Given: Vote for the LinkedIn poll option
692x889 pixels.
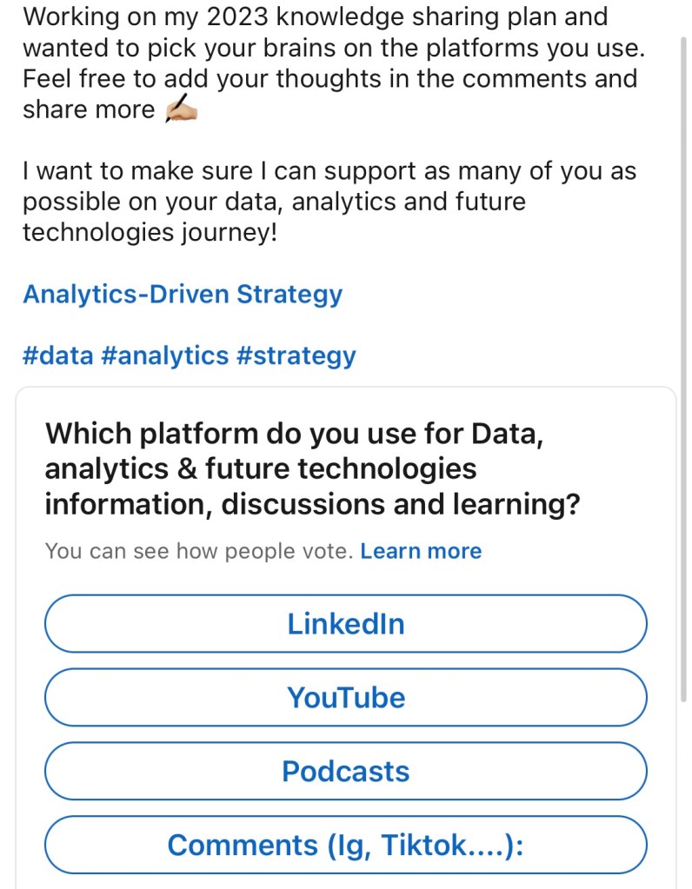Looking at the screenshot, I should pos(345,624).
